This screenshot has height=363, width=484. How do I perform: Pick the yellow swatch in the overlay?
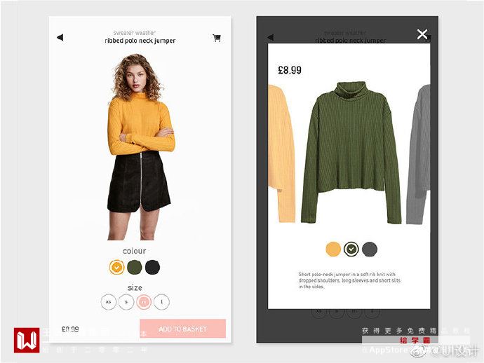point(333,249)
